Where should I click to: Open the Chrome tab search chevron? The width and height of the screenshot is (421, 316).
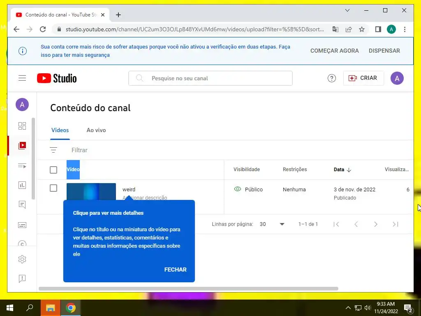click(x=347, y=10)
